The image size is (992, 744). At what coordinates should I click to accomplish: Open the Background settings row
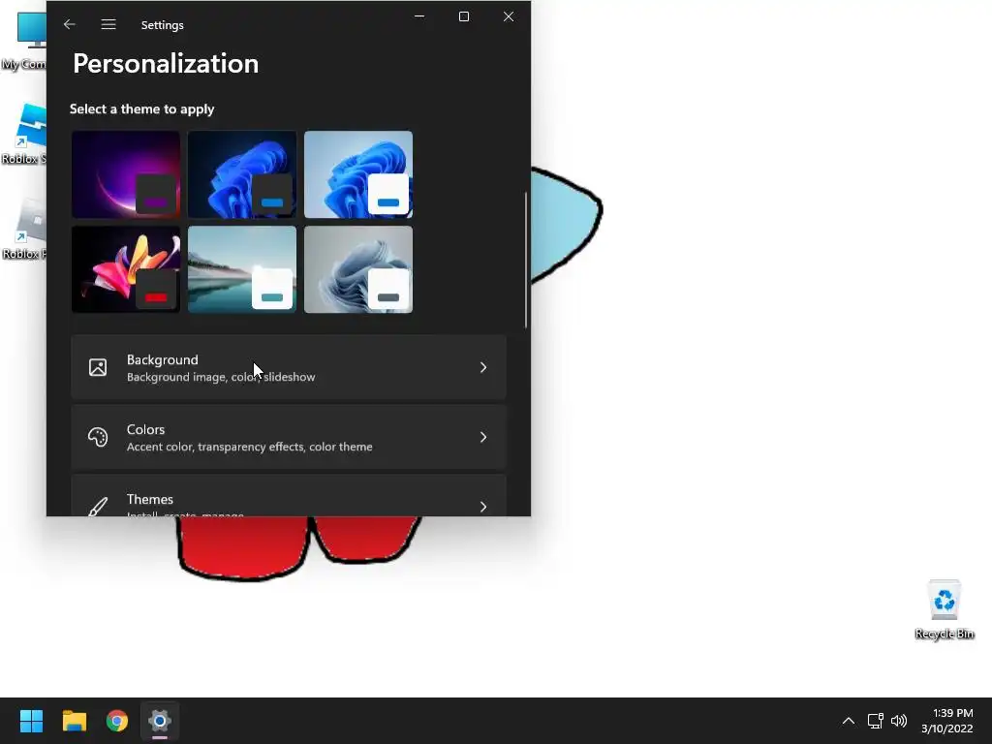click(289, 367)
